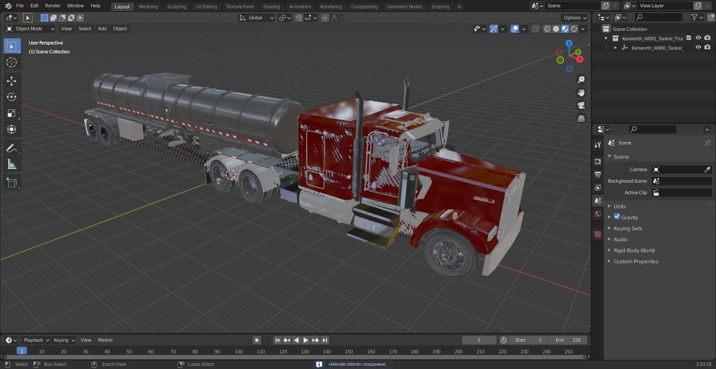Click the pan view hand icon
The height and width of the screenshot is (369, 716).
581,93
